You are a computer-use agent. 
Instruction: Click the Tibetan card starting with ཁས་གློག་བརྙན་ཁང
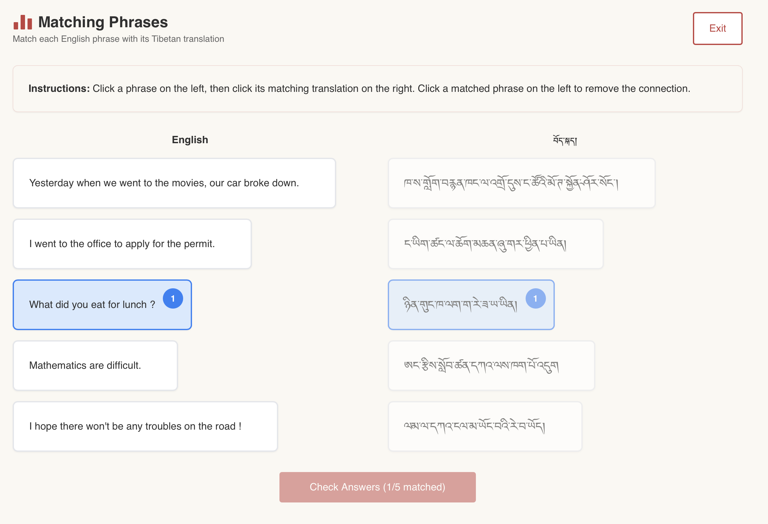521,183
